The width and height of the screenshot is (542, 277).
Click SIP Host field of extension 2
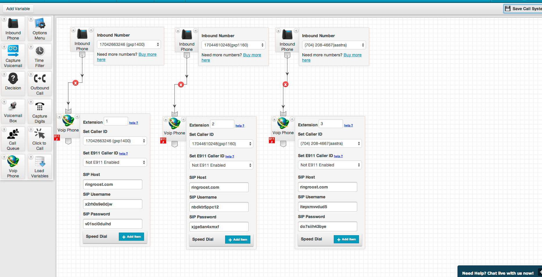click(219, 187)
